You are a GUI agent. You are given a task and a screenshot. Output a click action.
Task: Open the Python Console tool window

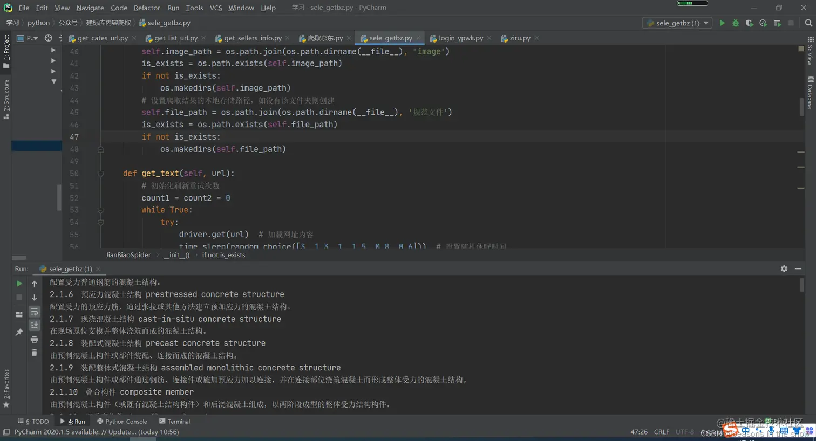pyautogui.click(x=122, y=422)
